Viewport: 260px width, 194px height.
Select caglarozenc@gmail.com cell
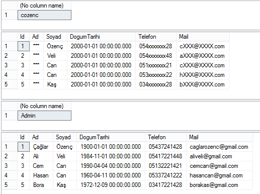[220, 147]
